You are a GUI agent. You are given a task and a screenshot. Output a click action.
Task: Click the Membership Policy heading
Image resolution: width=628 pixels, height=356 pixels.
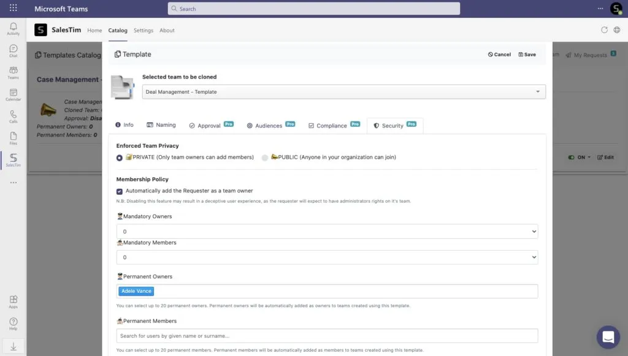point(142,179)
